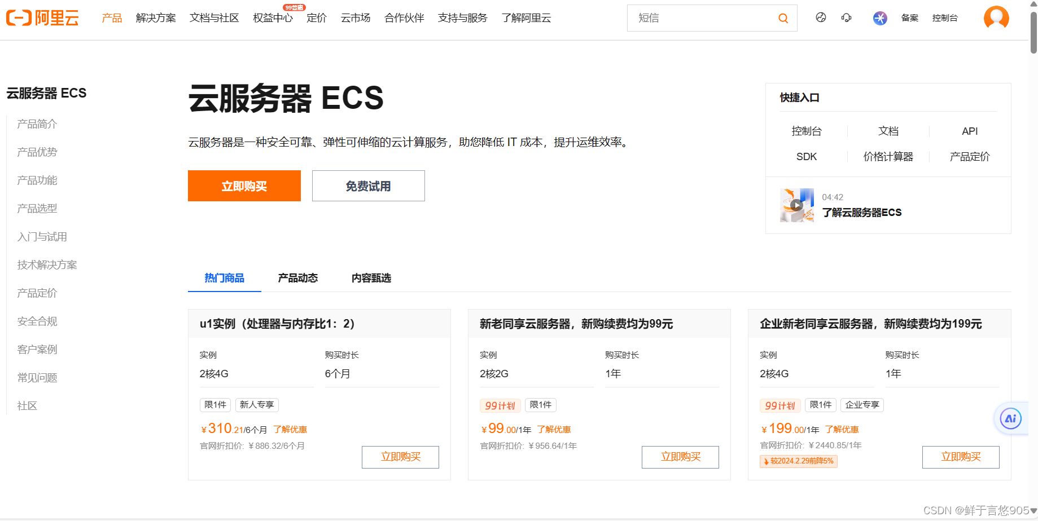Open API in the 快捷入口 panel
This screenshot has height=521, width=1038.
970,131
